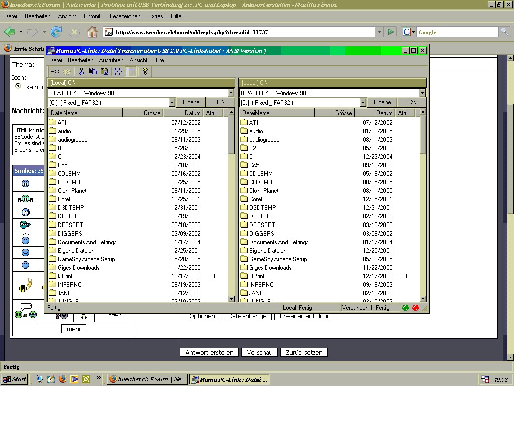This screenshot has width=514, height=447.
Task: Click Firefox back arrow button
Action: pos(9,32)
